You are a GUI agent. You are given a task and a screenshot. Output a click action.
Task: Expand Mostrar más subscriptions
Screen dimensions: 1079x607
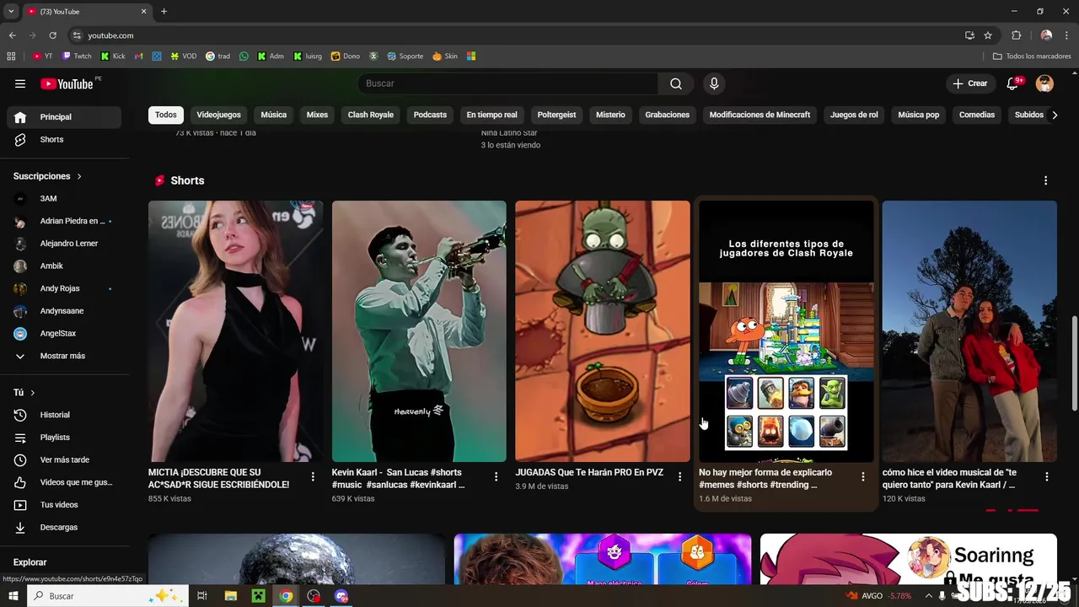tap(64, 356)
